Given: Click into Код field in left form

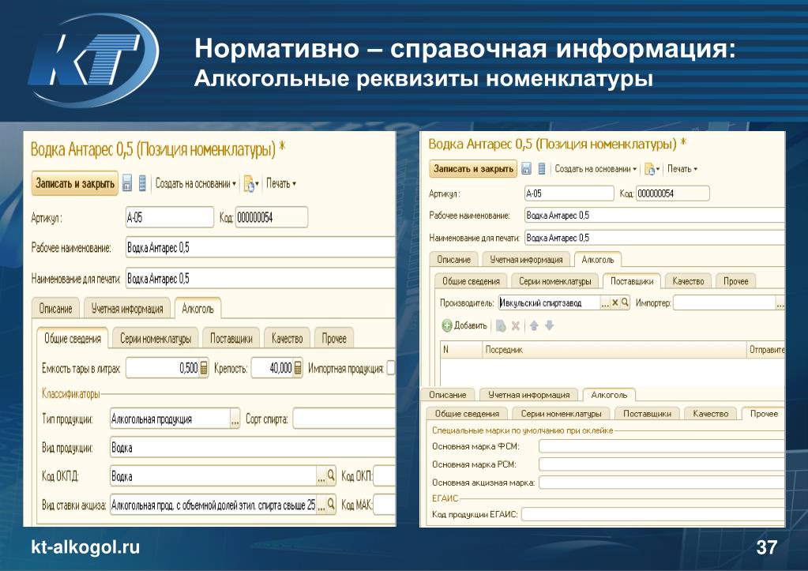Looking at the screenshot, I should (x=272, y=217).
